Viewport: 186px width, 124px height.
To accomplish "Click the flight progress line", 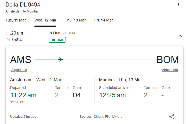I will 94,60.
